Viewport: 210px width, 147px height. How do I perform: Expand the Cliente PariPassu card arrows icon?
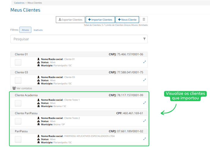(x=144, y=121)
